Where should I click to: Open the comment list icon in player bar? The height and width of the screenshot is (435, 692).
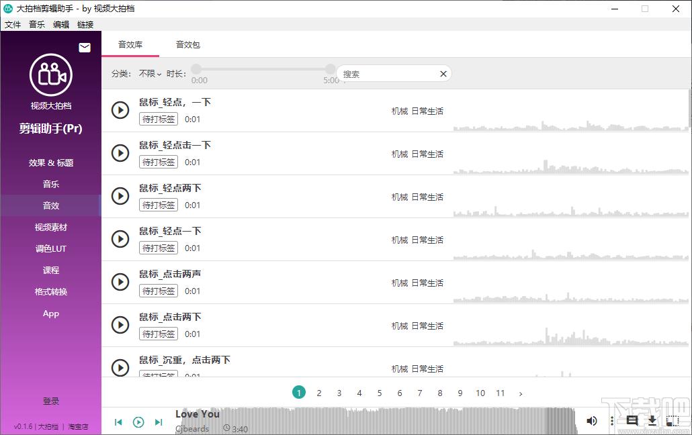(x=632, y=421)
